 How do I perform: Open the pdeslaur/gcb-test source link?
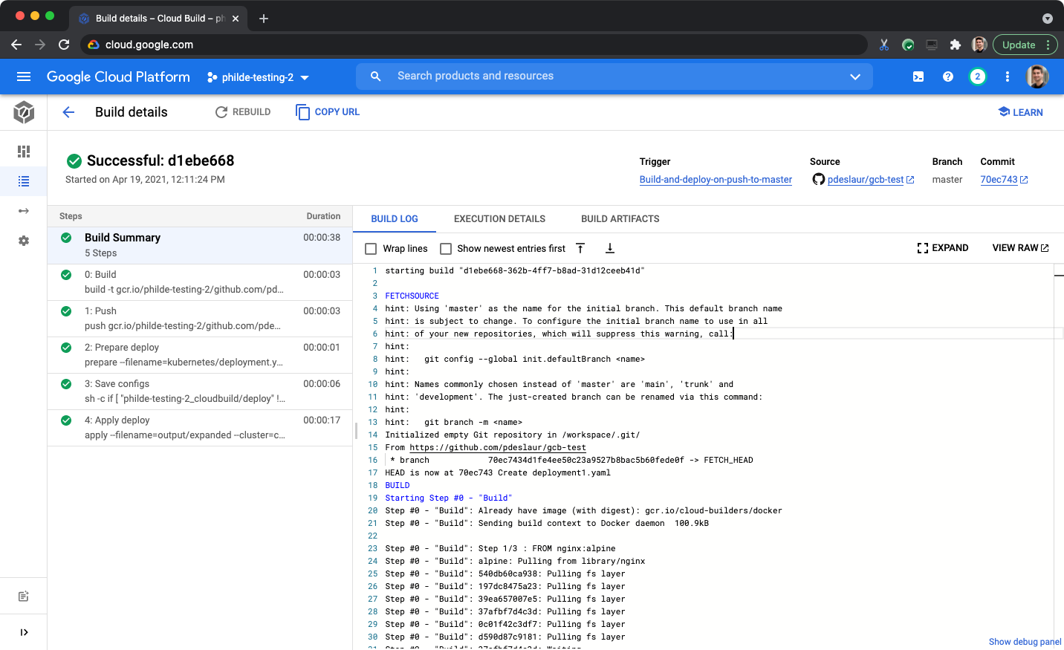[866, 180]
